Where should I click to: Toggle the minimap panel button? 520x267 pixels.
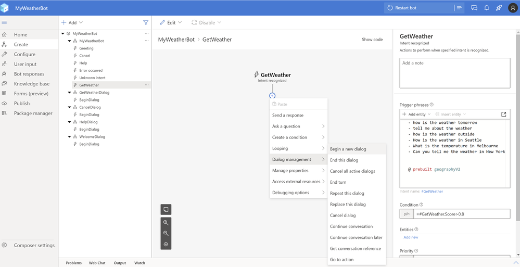[166, 210]
